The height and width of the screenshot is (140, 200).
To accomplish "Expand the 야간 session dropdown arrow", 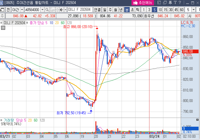I will [x=22, y=10].
